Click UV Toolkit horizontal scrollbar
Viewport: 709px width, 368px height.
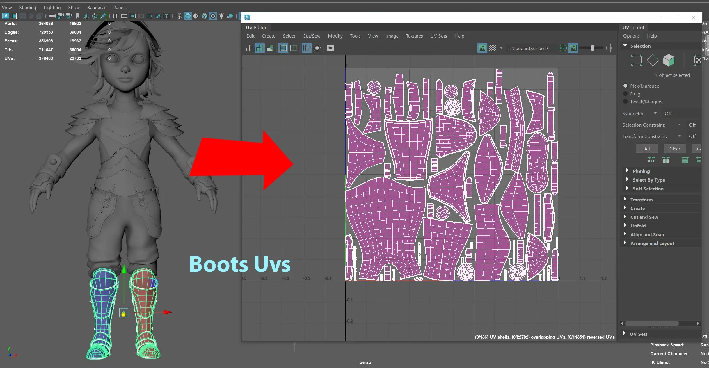pyautogui.click(x=652, y=323)
